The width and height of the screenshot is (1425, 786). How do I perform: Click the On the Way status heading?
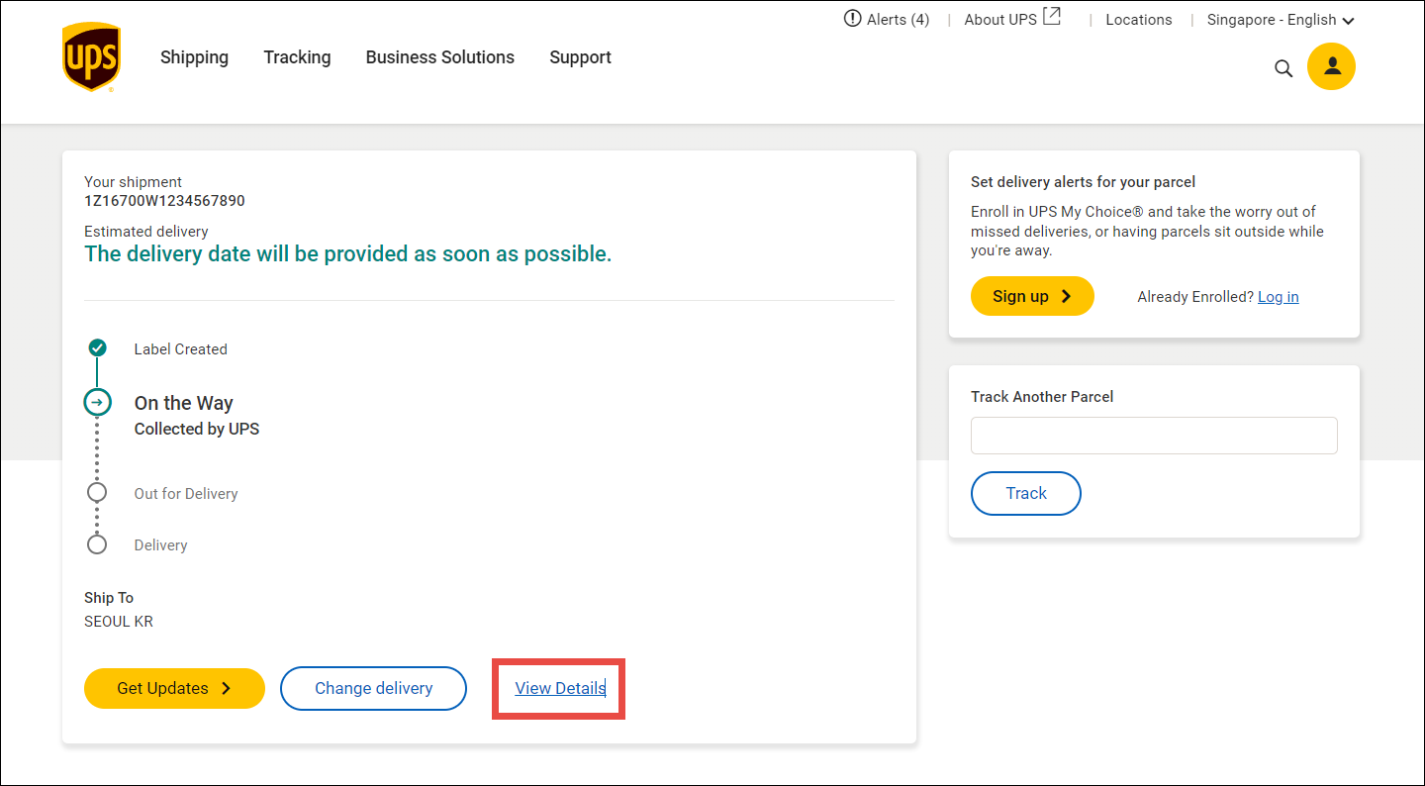(x=184, y=403)
